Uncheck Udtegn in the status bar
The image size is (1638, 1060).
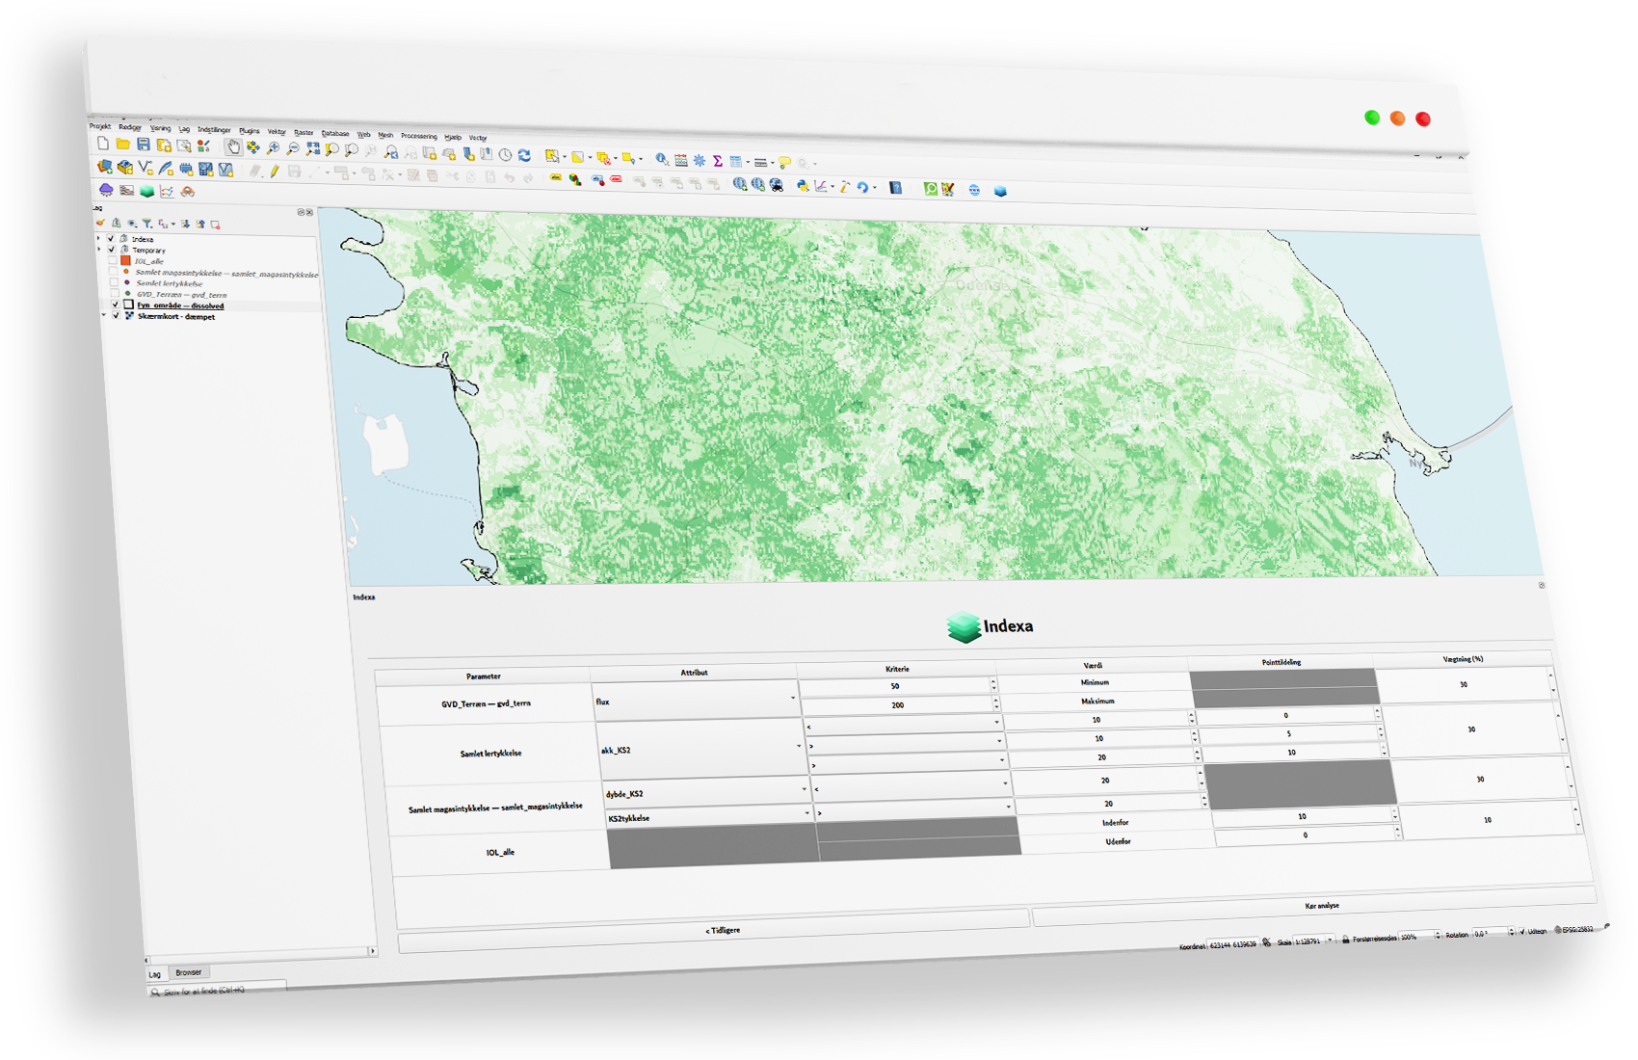point(1523,931)
